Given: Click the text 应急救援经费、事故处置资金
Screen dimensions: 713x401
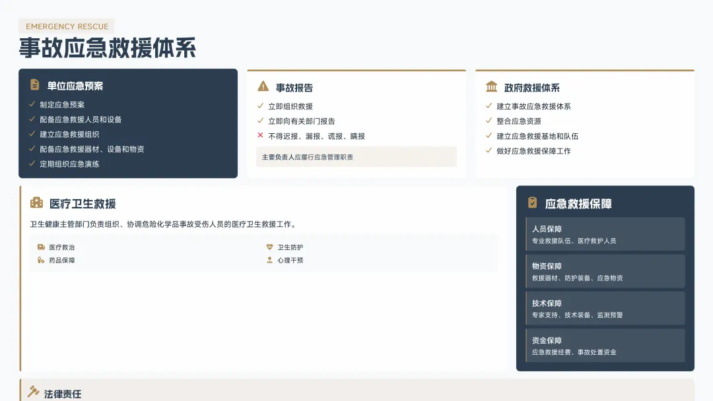Looking at the screenshot, I should (x=574, y=352).
